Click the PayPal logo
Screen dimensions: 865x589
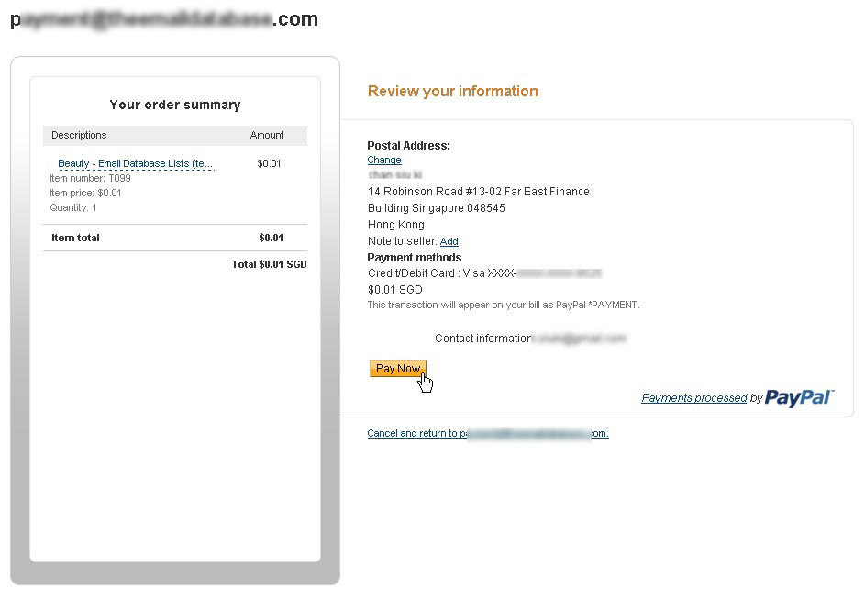point(799,397)
